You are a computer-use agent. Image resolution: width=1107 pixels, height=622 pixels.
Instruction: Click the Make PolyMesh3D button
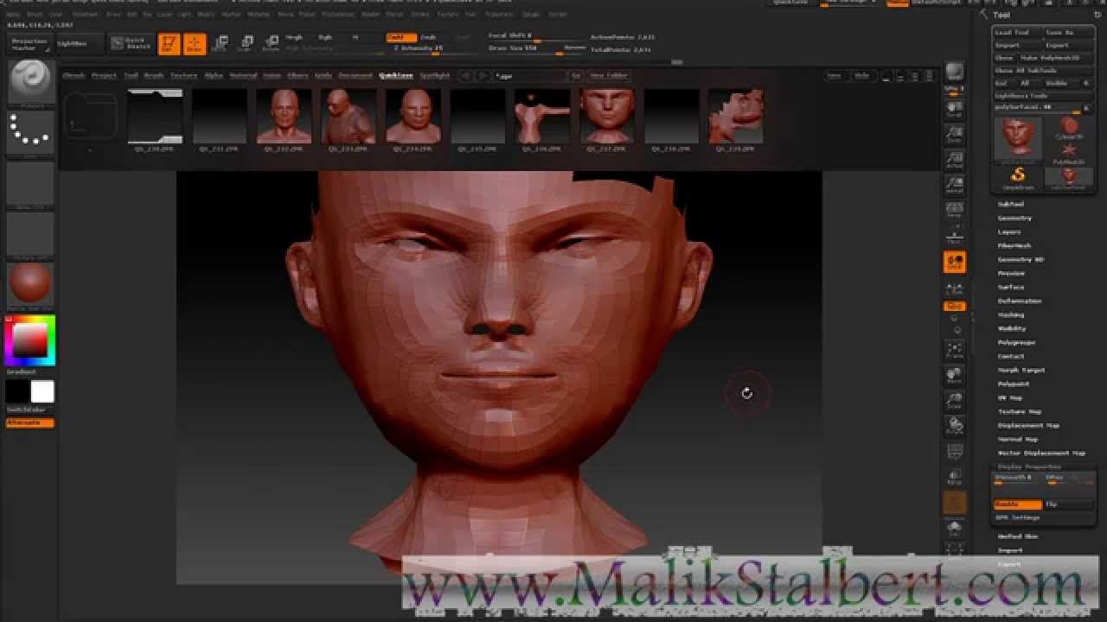point(1054,58)
